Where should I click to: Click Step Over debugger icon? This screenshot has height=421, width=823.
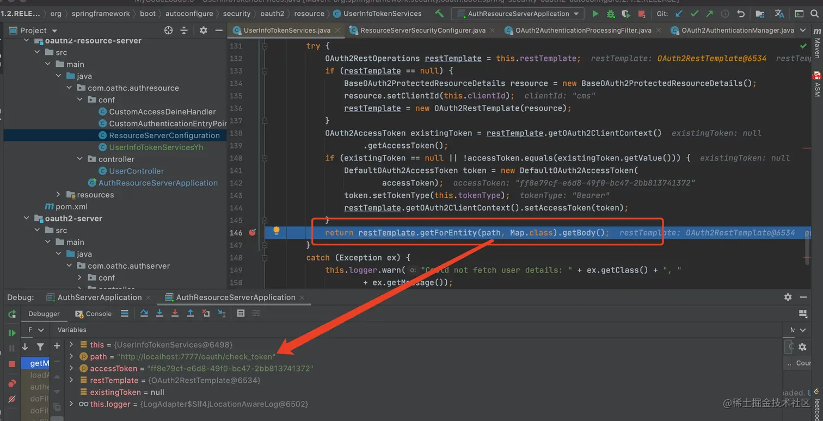point(144,313)
